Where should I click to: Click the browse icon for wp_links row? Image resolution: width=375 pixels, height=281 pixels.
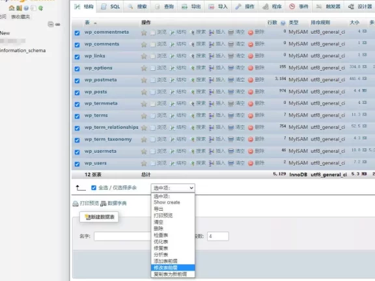tap(152, 57)
